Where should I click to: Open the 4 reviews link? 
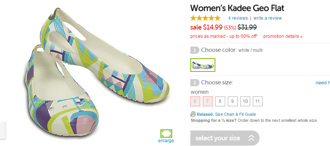(x=238, y=18)
